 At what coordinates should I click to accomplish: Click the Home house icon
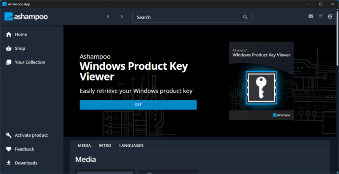[9, 35]
